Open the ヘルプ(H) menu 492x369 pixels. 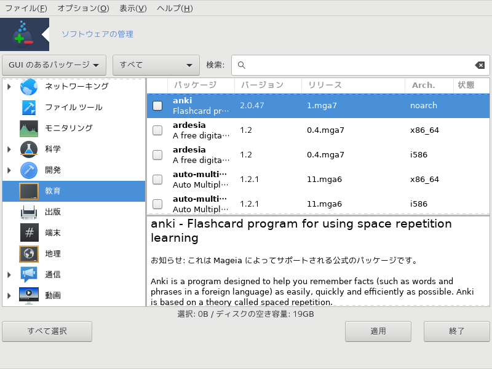(175, 8)
